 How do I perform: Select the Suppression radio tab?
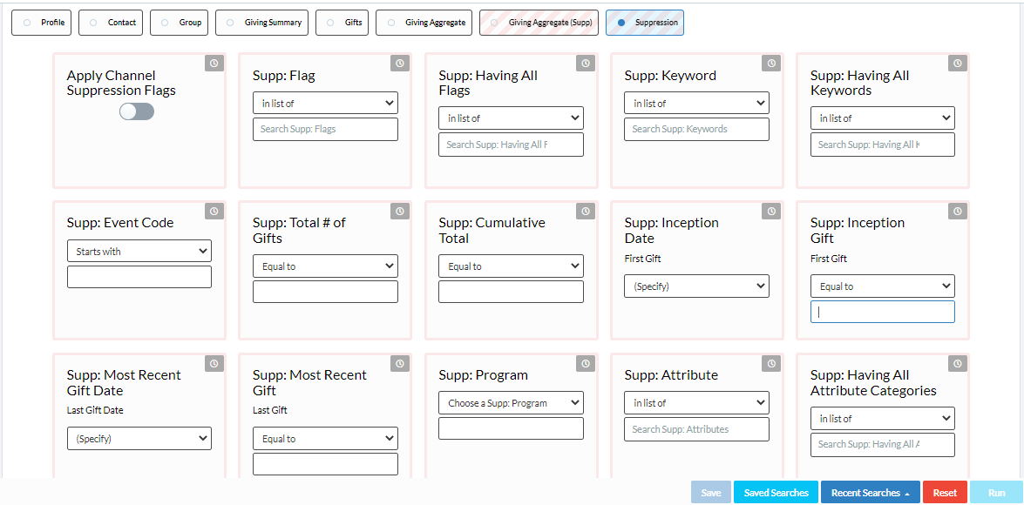[645, 22]
